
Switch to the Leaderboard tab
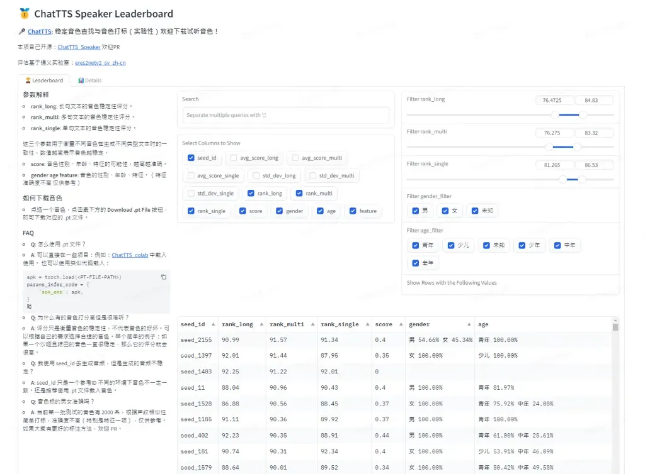44,80
